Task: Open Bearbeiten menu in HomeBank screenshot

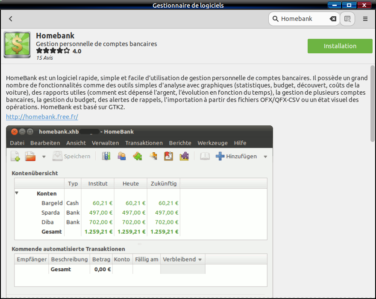Action: [45, 143]
